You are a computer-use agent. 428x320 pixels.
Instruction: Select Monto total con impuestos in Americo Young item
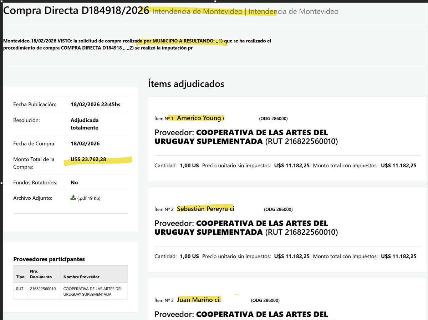pos(365,166)
